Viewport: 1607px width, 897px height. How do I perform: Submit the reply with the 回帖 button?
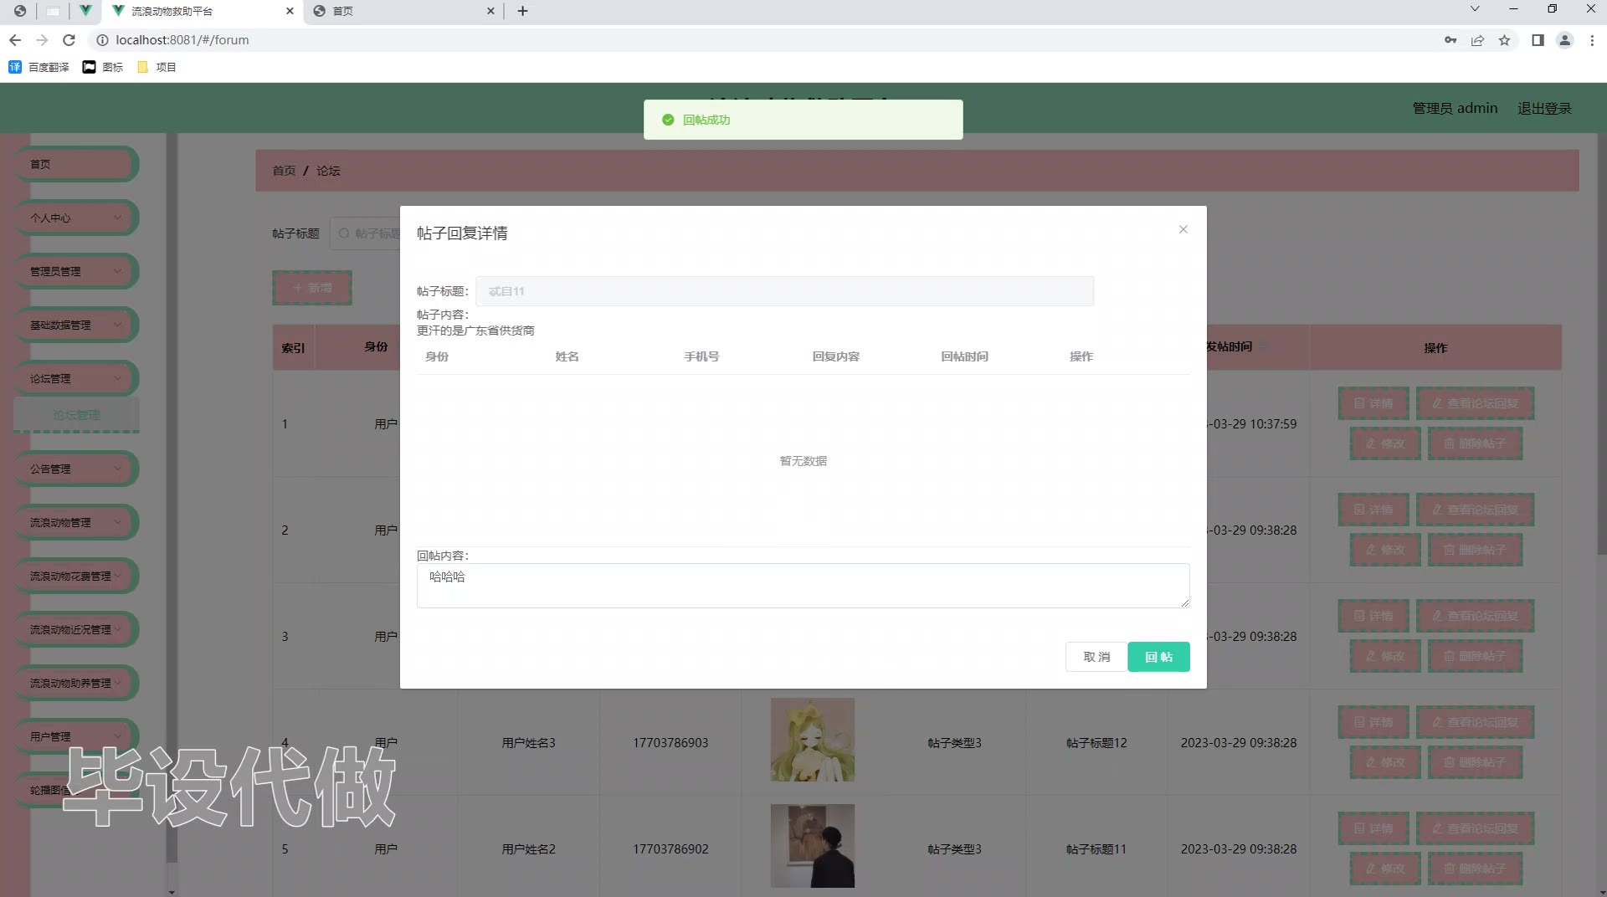[1158, 657]
